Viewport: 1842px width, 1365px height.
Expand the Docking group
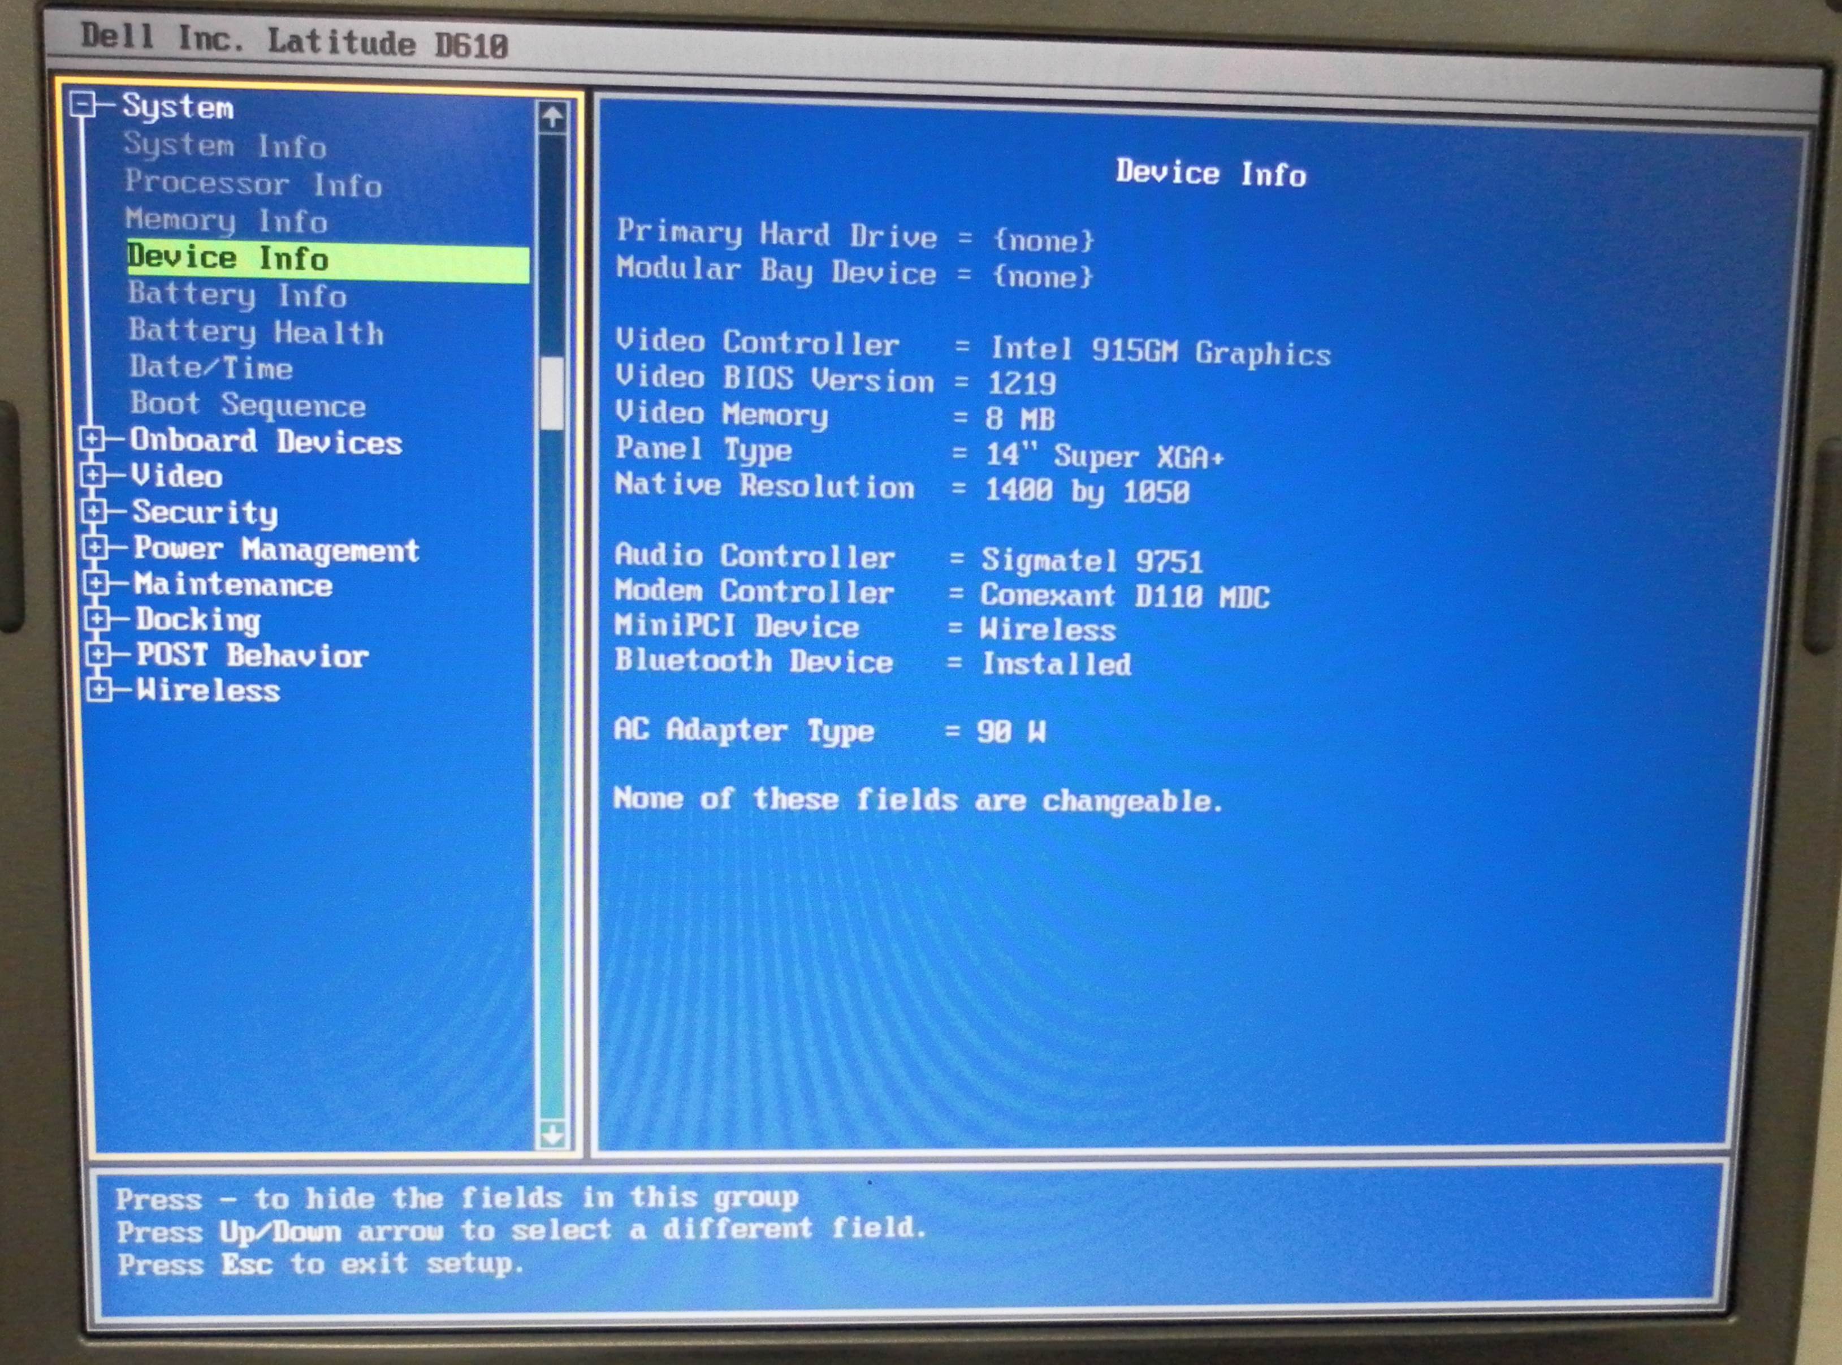pos(97,619)
